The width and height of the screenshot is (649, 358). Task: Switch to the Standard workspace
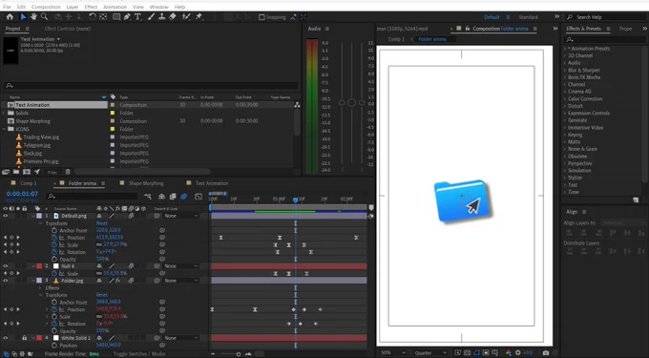(528, 17)
